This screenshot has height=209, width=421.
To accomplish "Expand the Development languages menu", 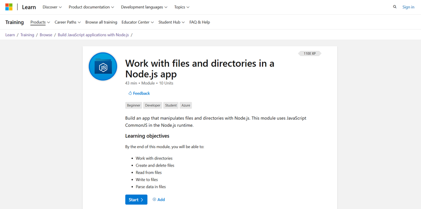I will coord(144,7).
